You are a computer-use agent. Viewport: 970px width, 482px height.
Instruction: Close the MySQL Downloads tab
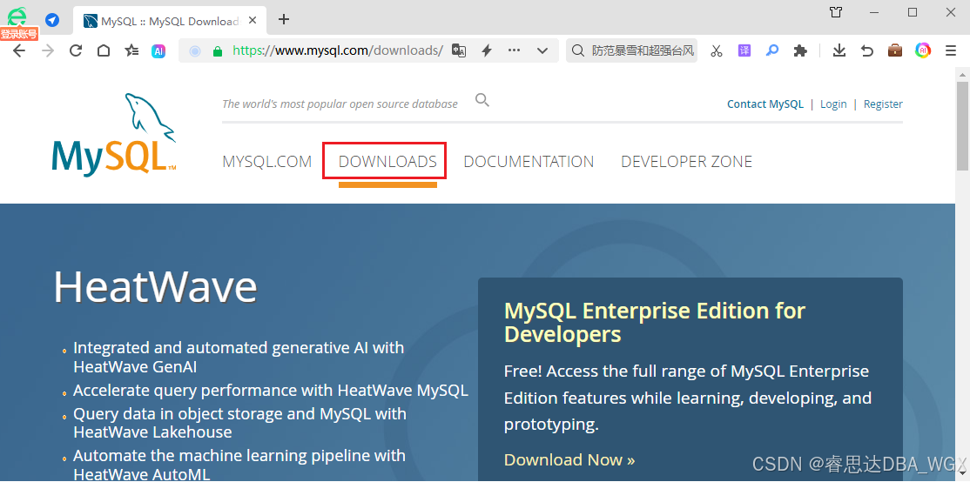pyautogui.click(x=253, y=20)
